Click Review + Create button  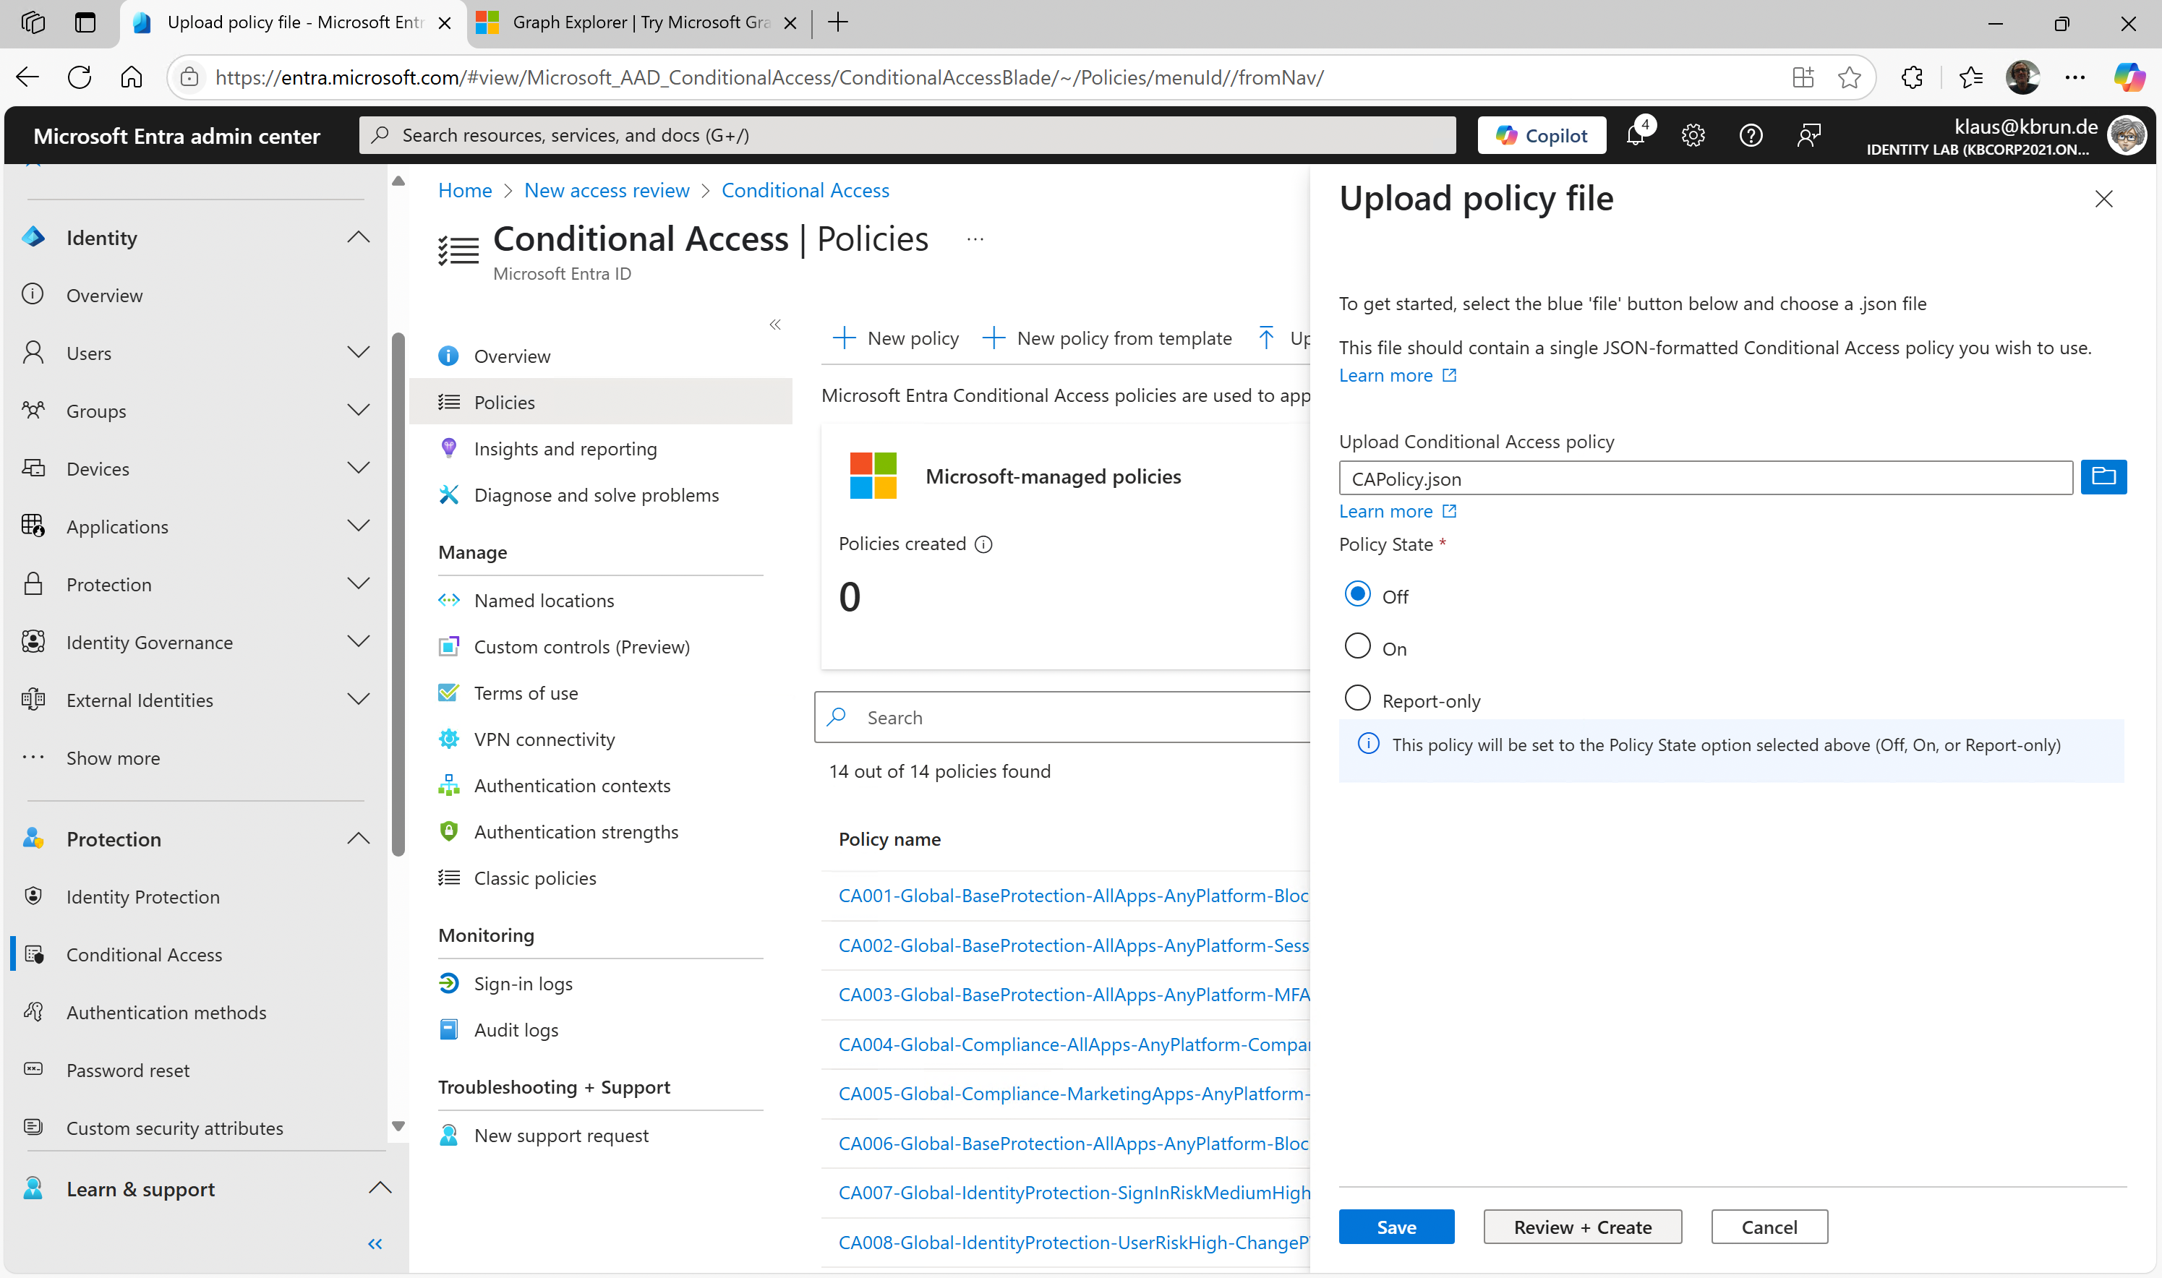pyautogui.click(x=1582, y=1227)
